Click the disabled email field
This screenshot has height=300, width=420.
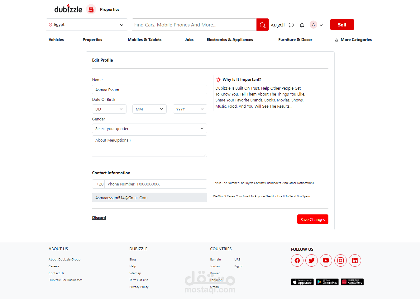tap(150, 198)
